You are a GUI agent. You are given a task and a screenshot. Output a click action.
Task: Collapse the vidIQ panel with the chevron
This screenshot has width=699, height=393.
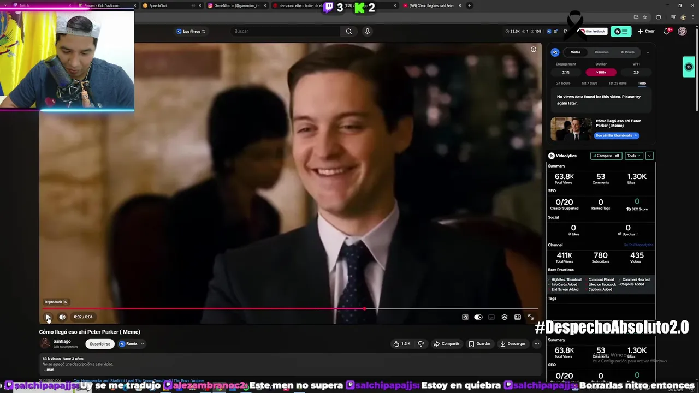point(648,52)
